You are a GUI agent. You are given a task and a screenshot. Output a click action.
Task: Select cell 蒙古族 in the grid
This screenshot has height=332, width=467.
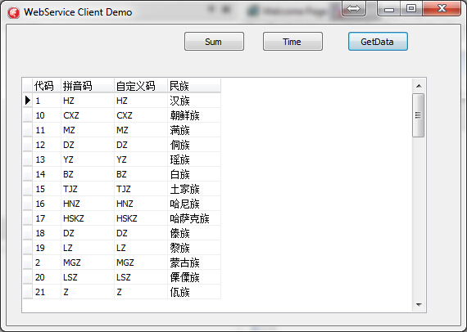194,262
